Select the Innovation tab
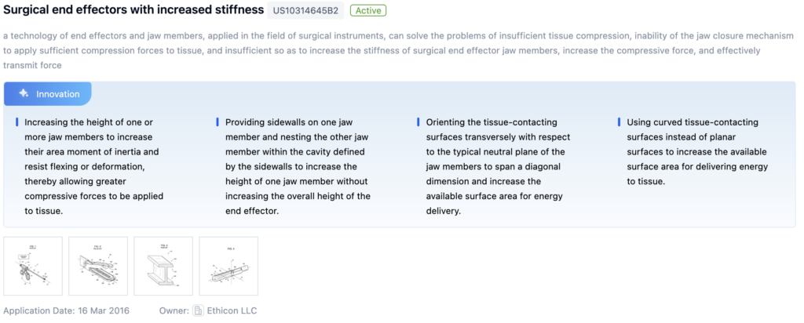 click(x=48, y=94)
